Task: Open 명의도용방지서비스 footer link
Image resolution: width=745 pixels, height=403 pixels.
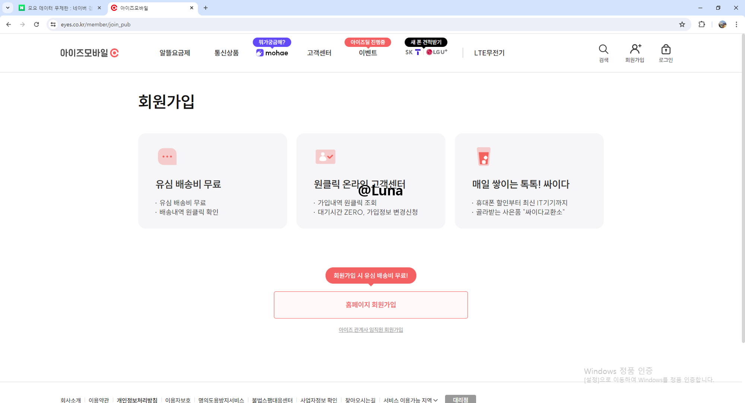Action: pos(221,400)
